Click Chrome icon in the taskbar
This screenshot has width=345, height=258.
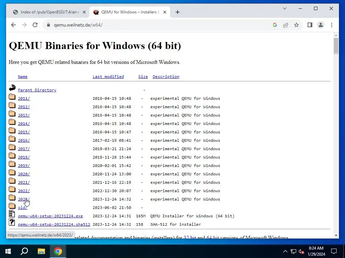coord(58,251)
